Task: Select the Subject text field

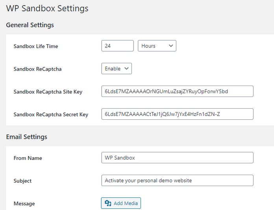Action: click(x=178, y=181)
